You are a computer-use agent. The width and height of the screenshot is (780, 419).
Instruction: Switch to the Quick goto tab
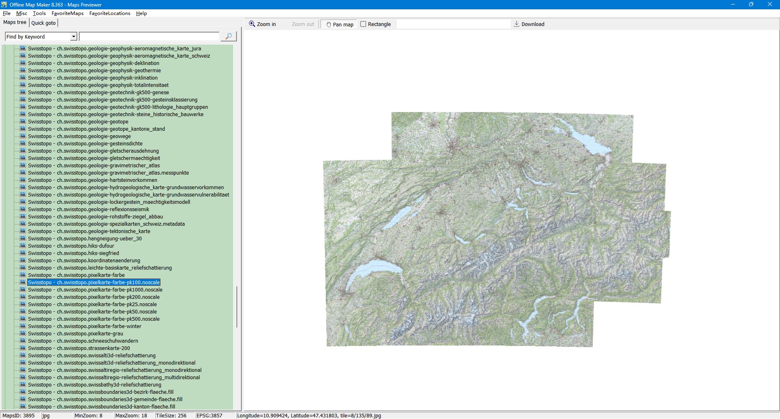point(43,23)
